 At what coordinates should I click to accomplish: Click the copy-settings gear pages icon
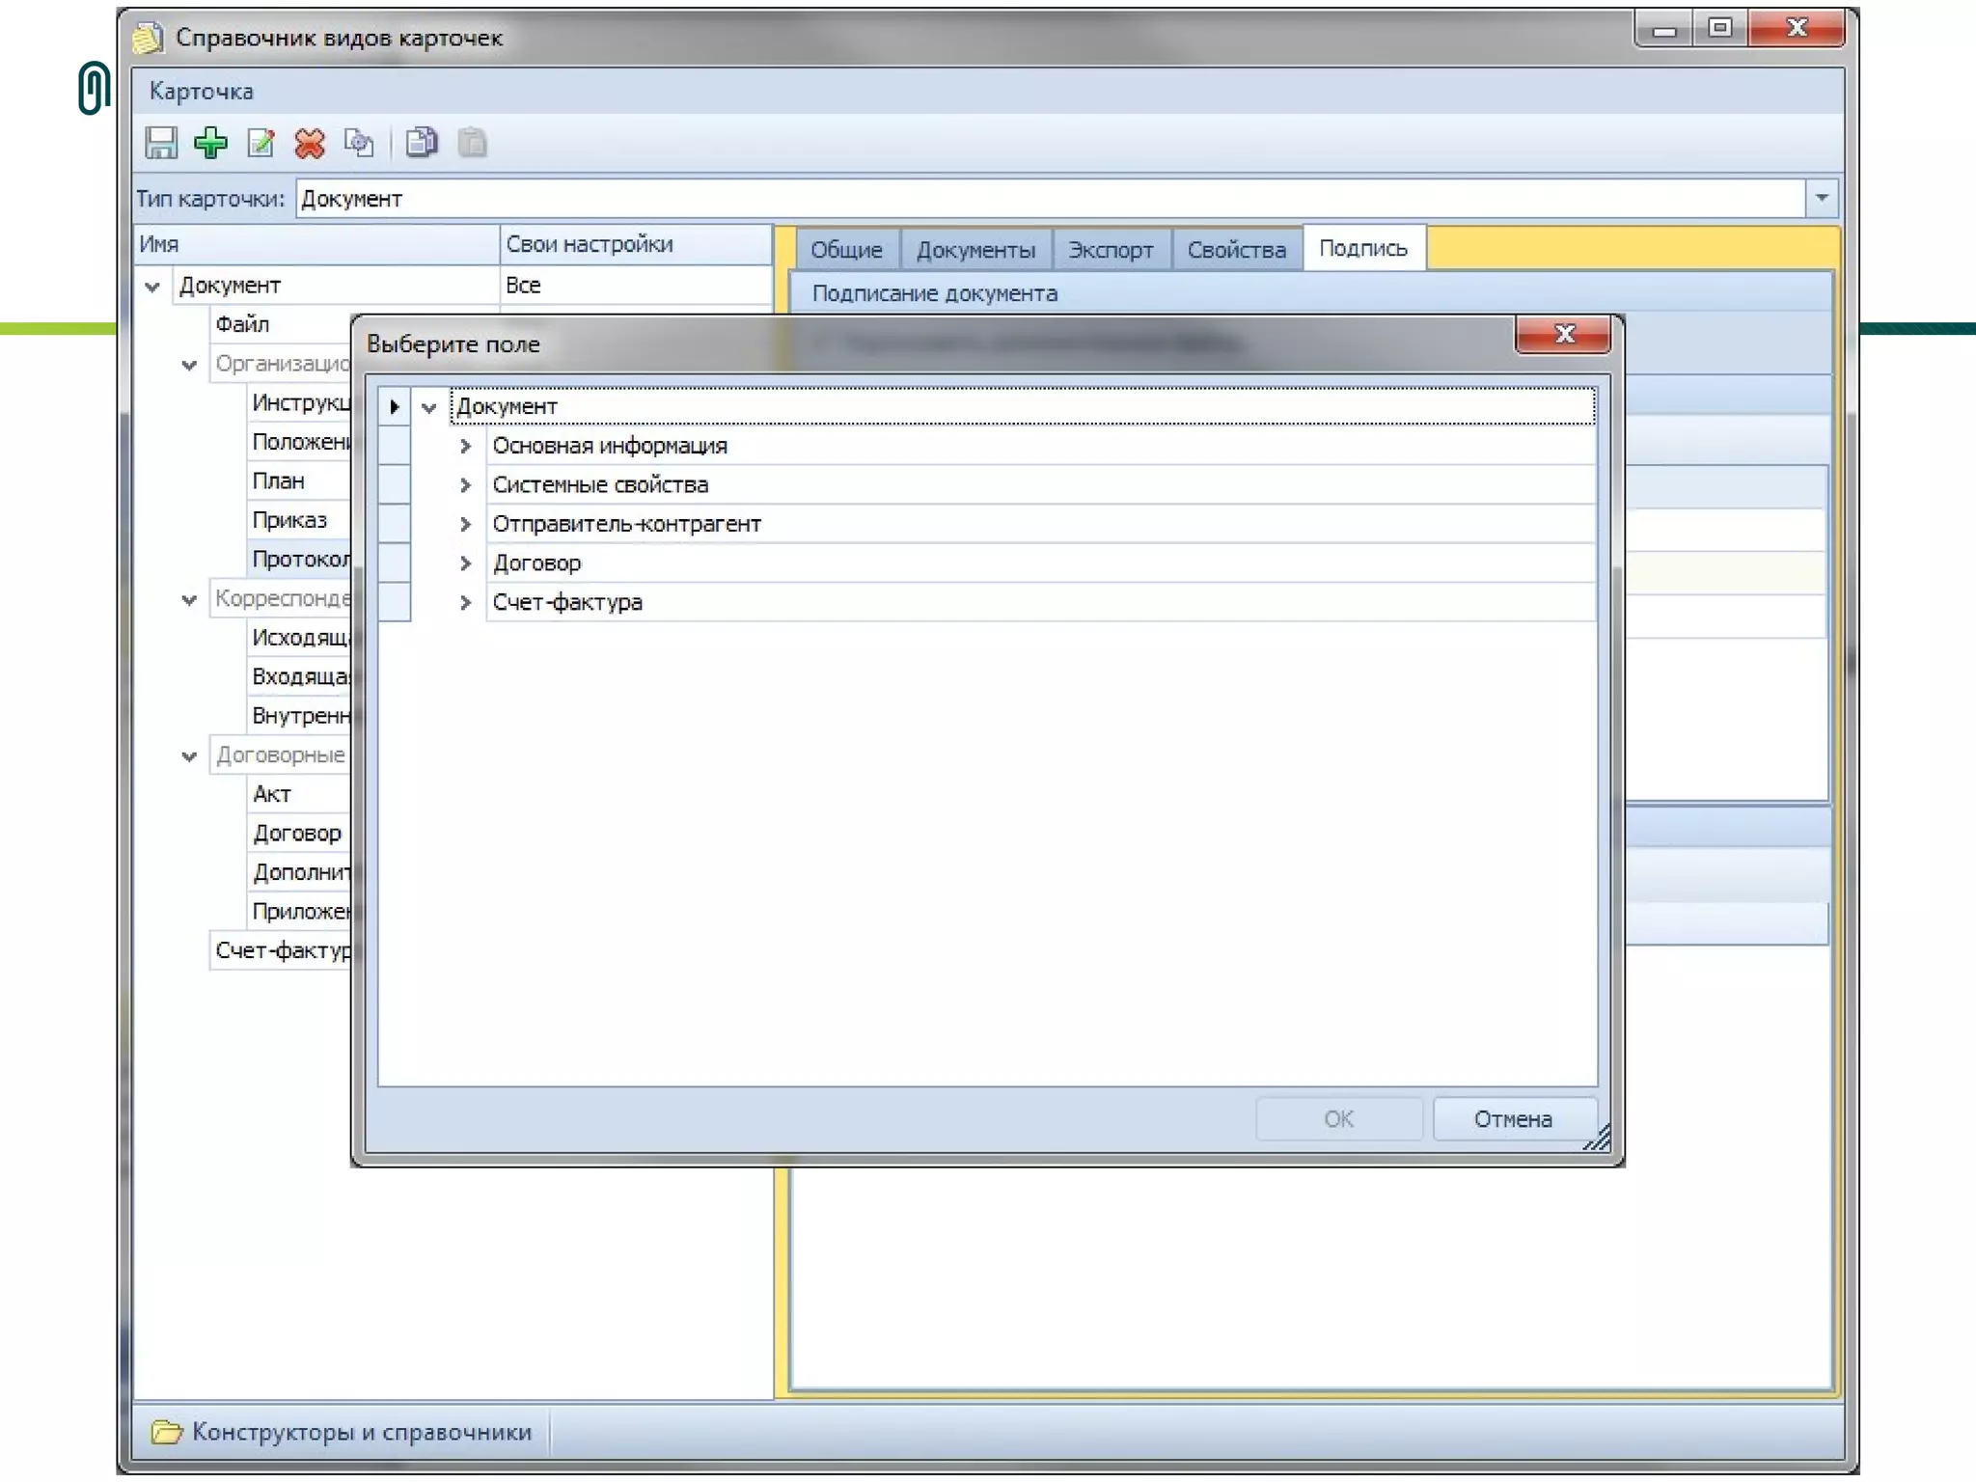coord(359,143)
